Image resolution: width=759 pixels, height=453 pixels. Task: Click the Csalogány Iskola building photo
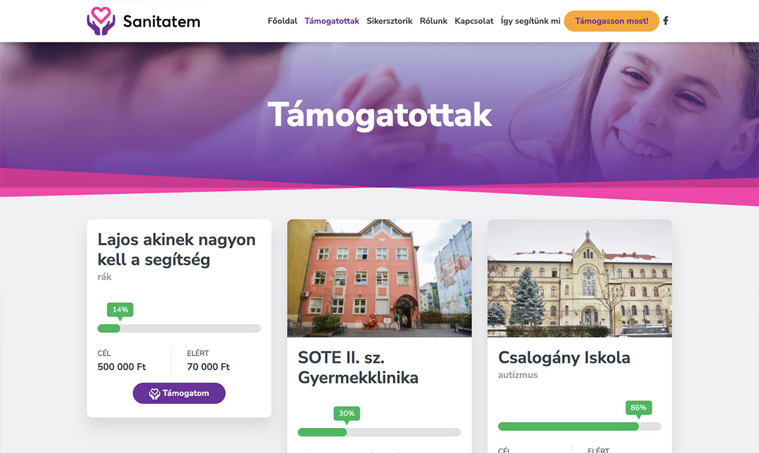click(x=579, y=278)
